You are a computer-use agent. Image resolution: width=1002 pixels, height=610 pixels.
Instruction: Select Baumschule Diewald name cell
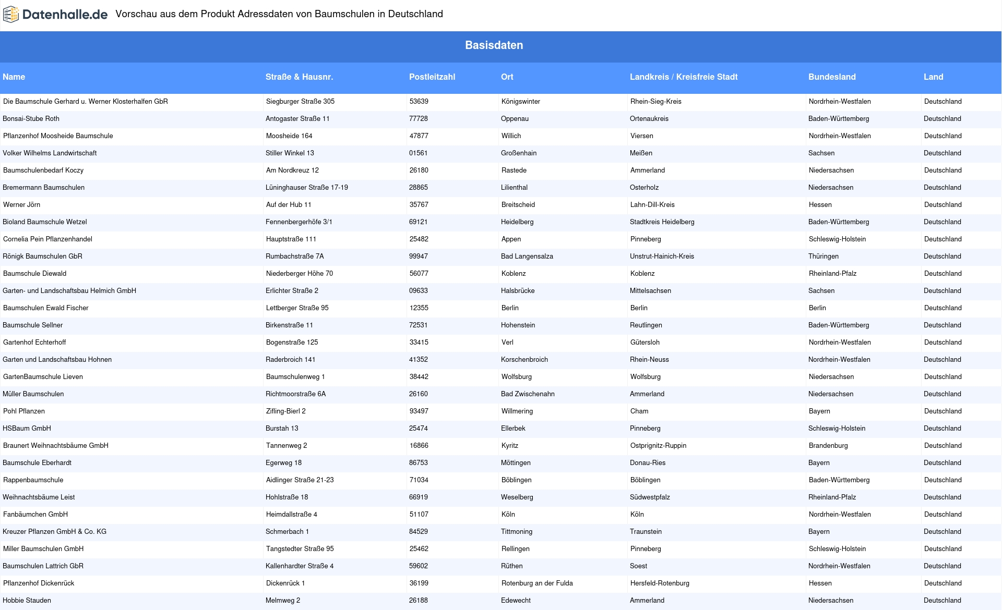34,274
